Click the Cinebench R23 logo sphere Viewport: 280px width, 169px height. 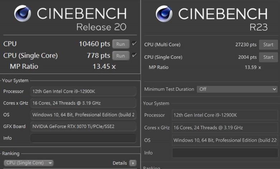[x=164, y=14]
